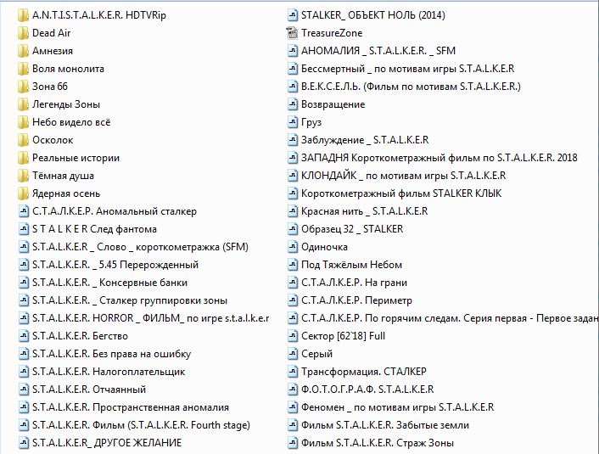599x454 pixels.
Task: Click В.Е.К.С.Е.Л.Ь. film file name
Action: coord(411,87)
